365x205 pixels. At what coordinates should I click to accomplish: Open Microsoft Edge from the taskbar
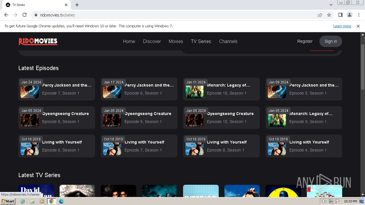(61, 201)
